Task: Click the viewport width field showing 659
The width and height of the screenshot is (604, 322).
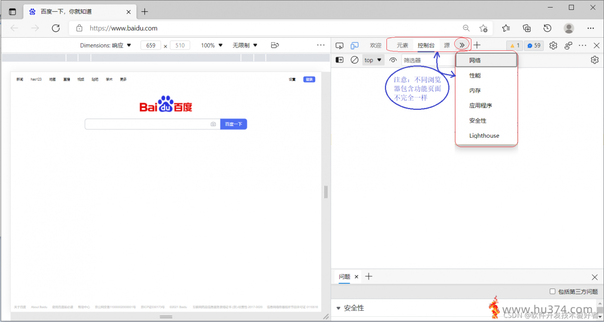Action: pos(151,45)
